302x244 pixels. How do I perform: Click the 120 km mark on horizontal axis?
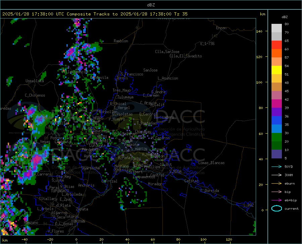[229, 240]
